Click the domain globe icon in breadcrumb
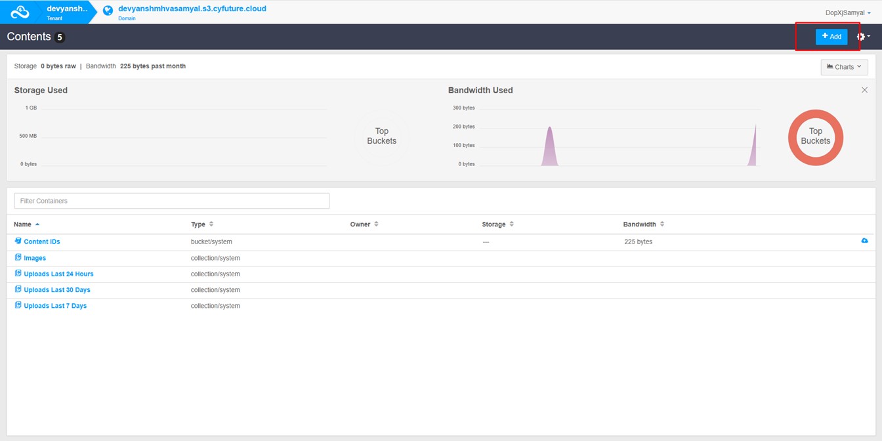The width and height of the screenshot is (882, 441). click(108, 11)
